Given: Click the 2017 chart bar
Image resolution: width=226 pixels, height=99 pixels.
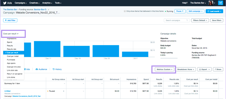Looking at the screenshot, I should [x=135, y=54].
